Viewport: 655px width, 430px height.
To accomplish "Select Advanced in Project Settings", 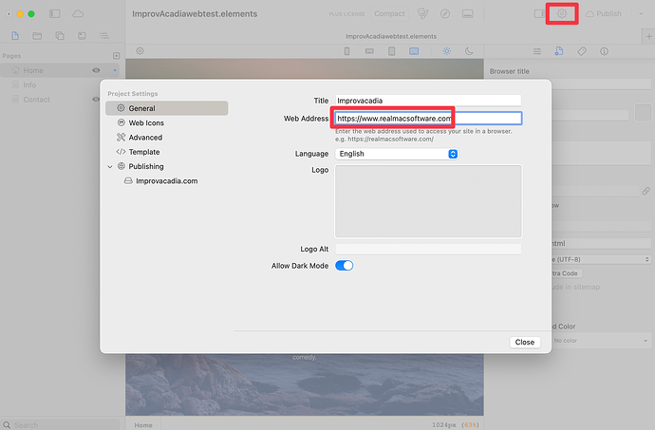I will (167, 138).
